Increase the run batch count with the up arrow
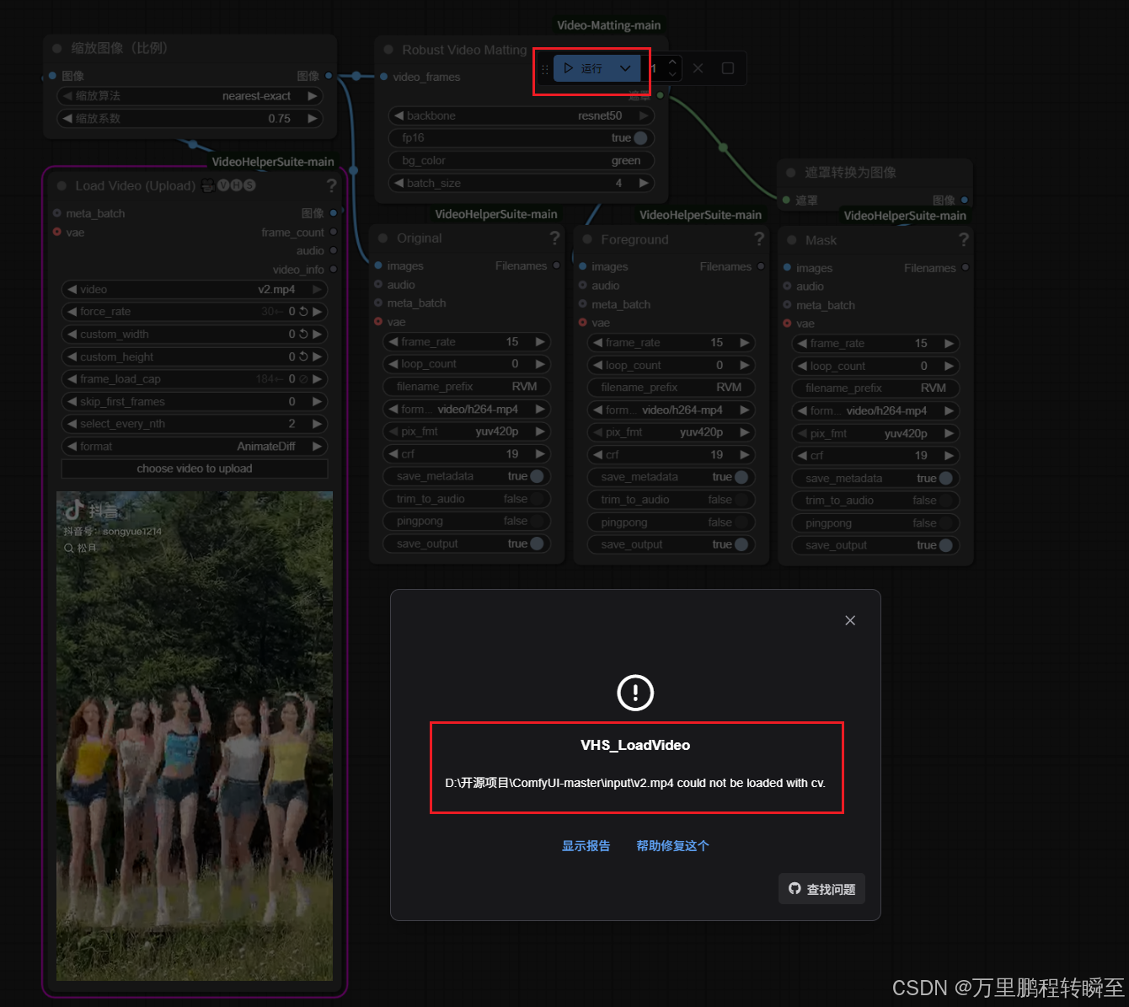 [x=672, y=62]
